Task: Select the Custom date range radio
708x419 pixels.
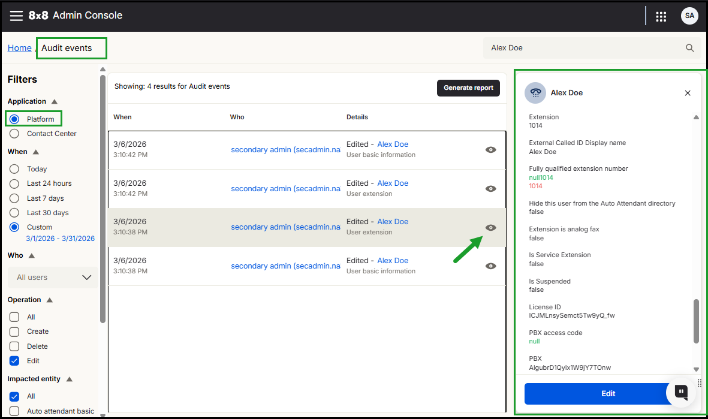Action: point(14,227)
